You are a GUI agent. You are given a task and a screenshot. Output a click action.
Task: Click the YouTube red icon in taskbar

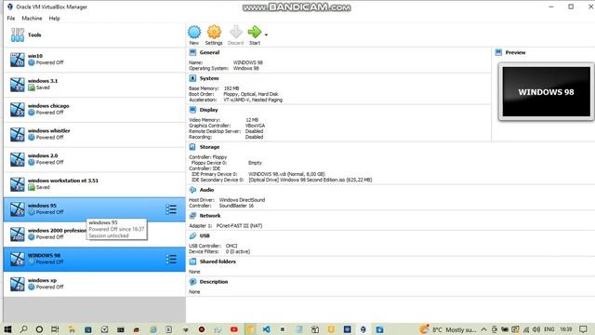point(233,329)
